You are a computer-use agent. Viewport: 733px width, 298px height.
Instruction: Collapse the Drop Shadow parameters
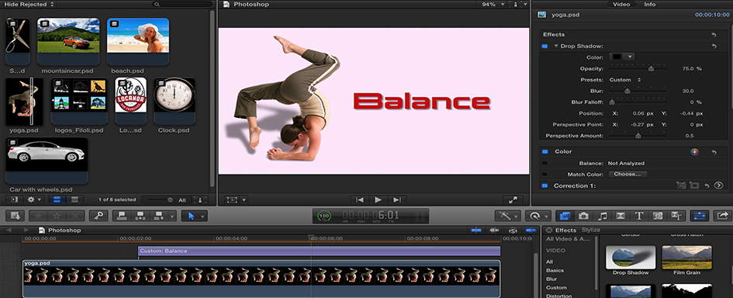point(556,47)
